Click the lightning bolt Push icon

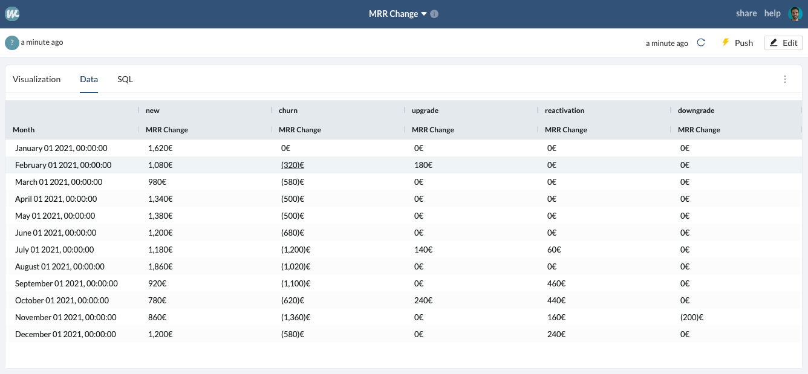(726, 43)
